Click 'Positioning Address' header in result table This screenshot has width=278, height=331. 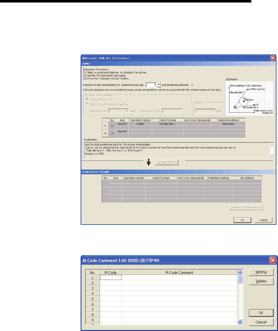(x=218, y=178)
